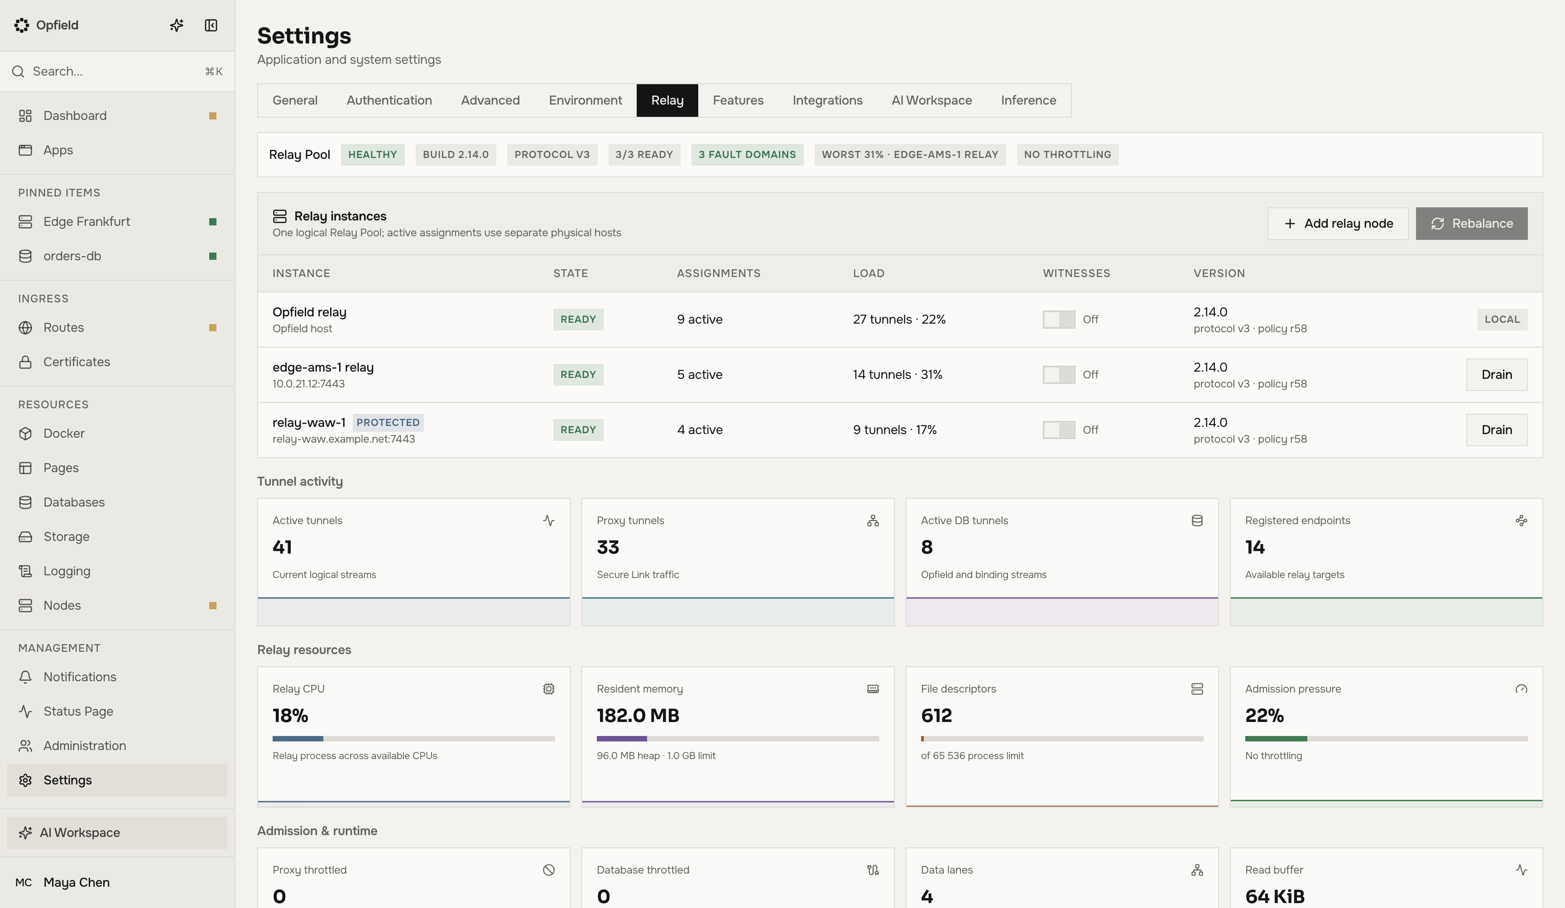Click the Relay CPU progress bar

413,739
